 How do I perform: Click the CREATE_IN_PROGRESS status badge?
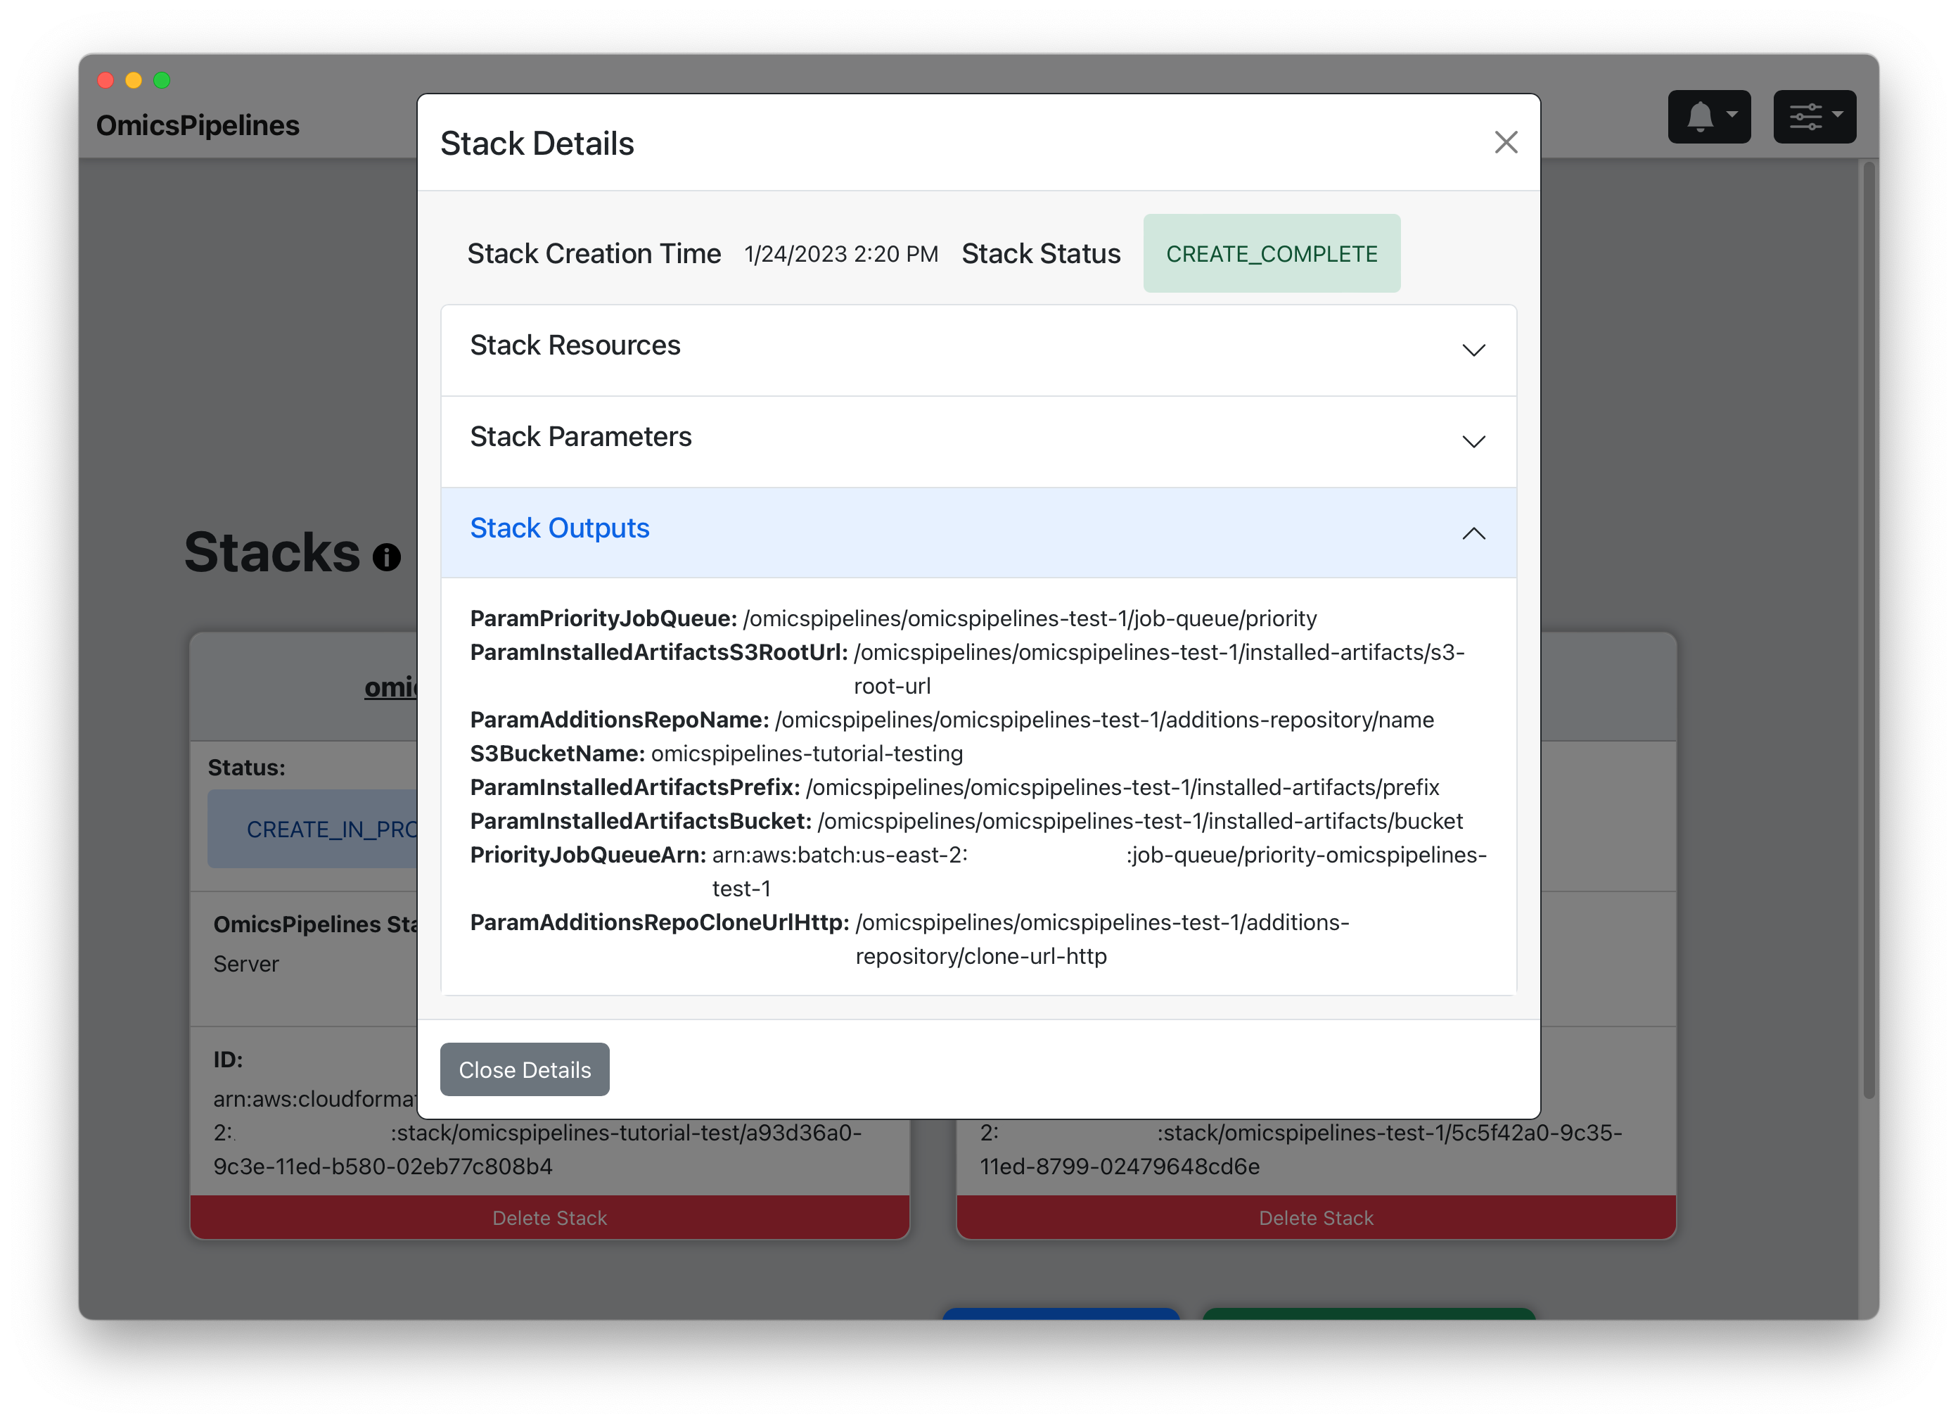click(x=312, y=829)
